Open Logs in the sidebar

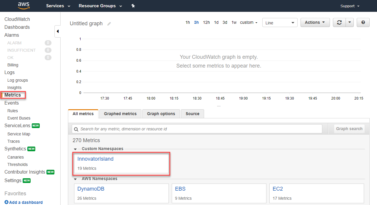click(x=9, y=73)
